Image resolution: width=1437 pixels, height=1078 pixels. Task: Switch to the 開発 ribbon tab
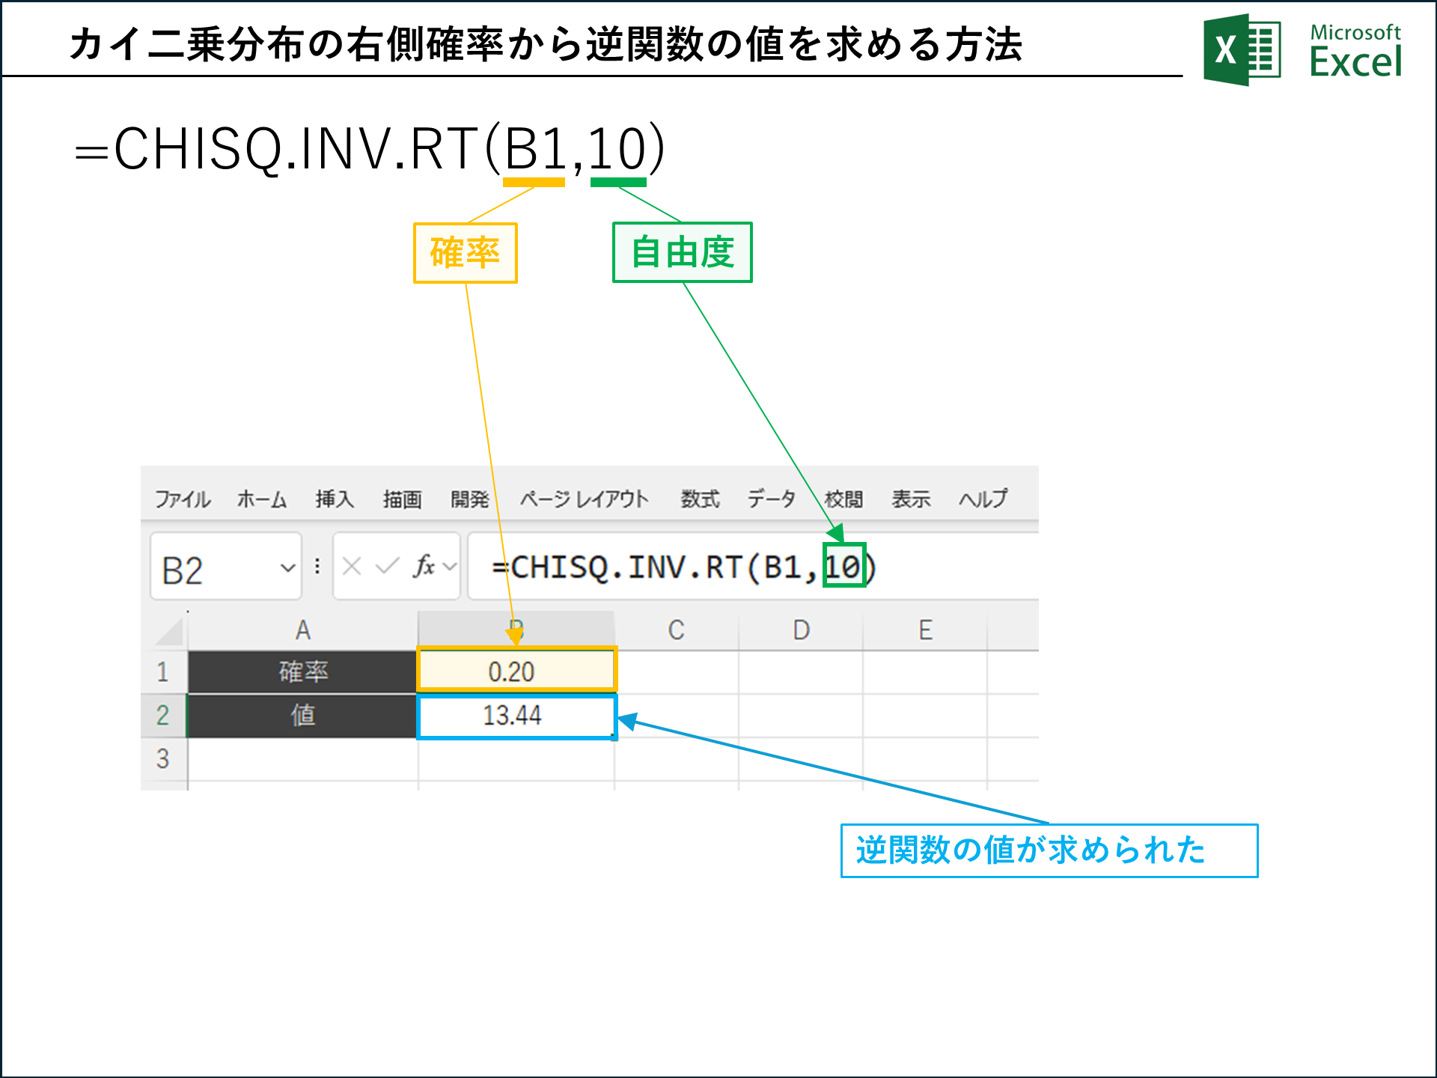(x=470, y=498)
